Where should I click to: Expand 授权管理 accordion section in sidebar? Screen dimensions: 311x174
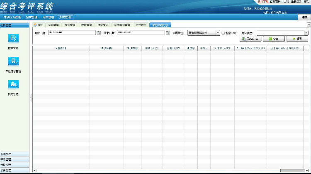tap(15, 165)
